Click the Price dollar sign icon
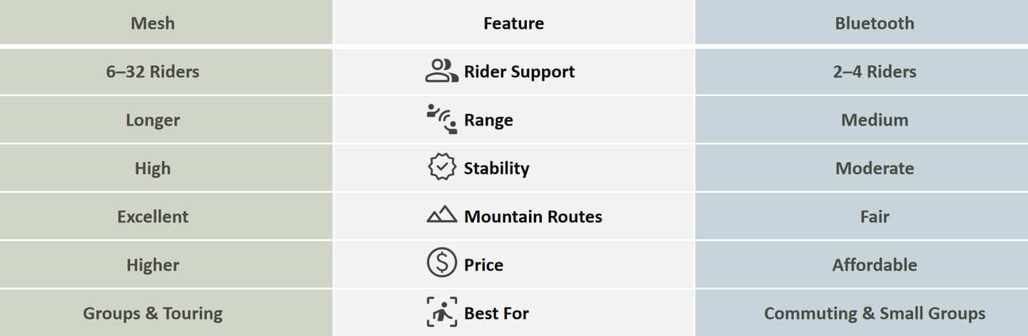Image resolution: width=1028 pixels, height=336 pixels. click(442, 263)
